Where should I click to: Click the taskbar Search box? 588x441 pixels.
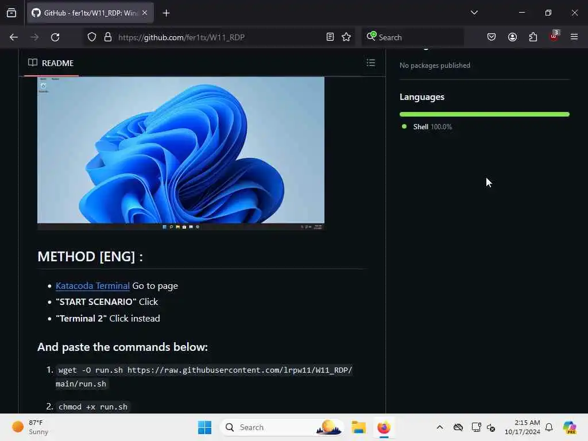282,427
